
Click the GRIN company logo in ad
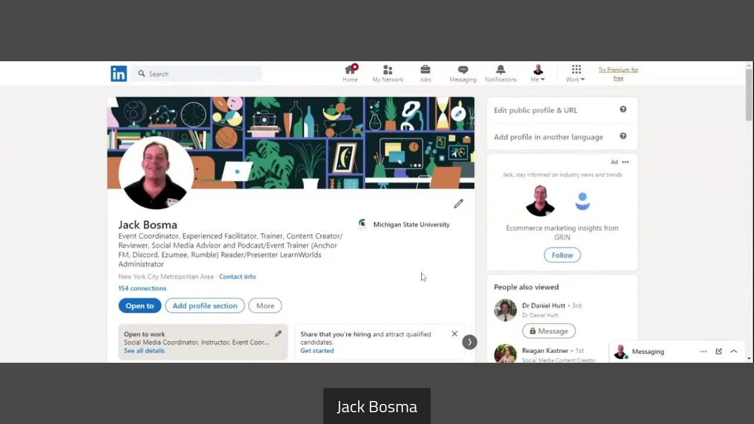tap(583, 201)
